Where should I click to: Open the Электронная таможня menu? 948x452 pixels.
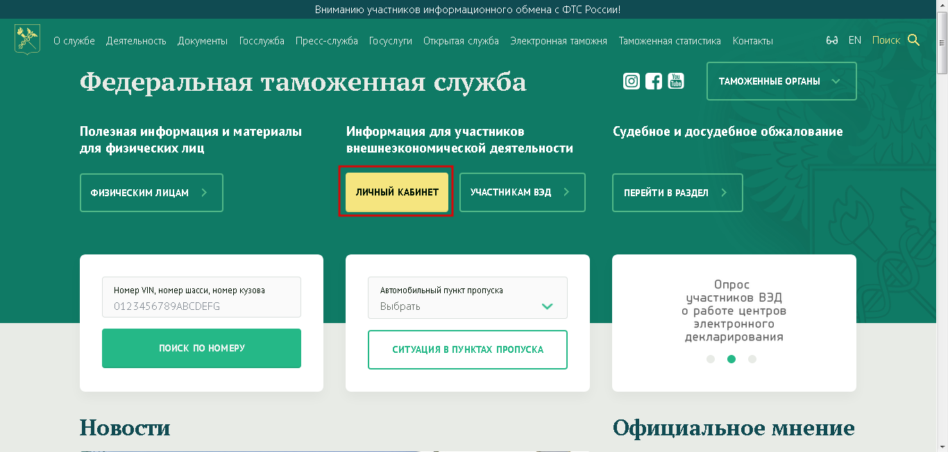559,41
